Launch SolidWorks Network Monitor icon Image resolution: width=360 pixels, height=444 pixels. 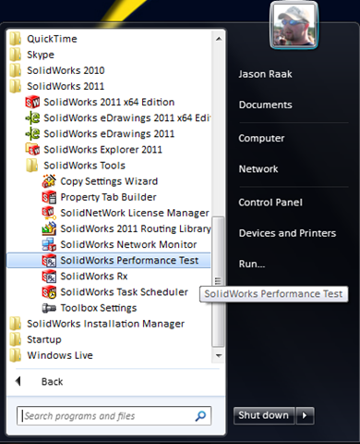click(49, 244)
